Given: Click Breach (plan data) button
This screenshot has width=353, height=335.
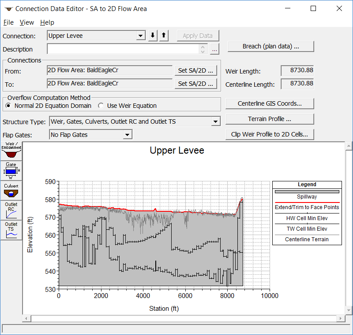Looking at the screenshot, I should pyautogui.click(x=270, y=46).
